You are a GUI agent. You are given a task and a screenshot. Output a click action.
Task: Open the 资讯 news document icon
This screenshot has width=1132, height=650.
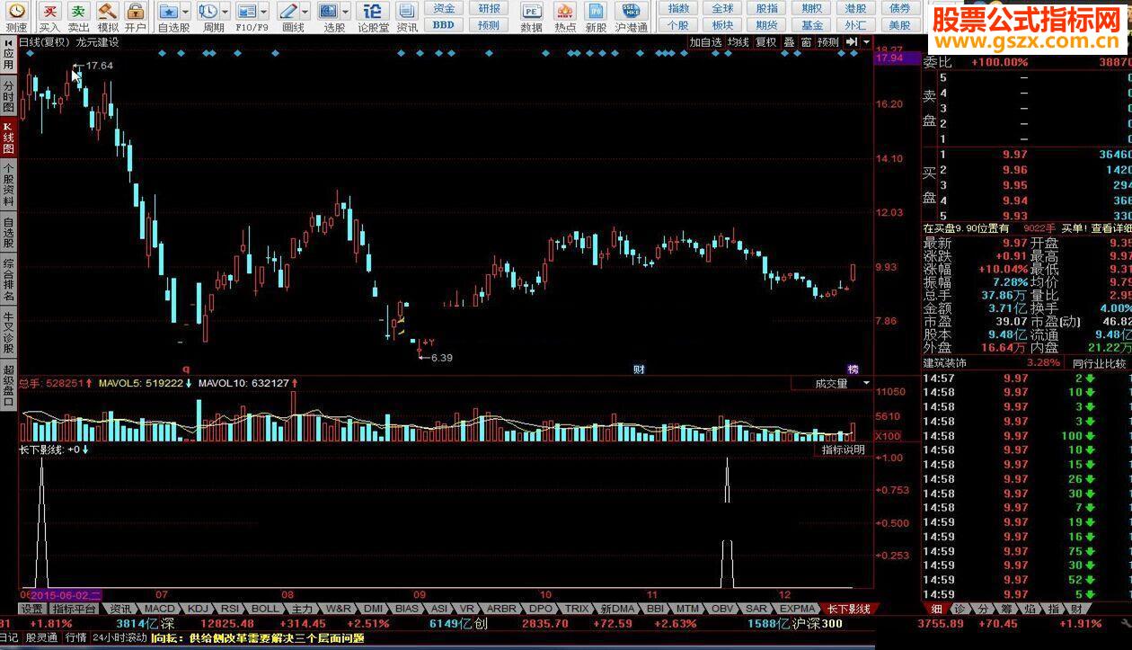tap(407, 12)
